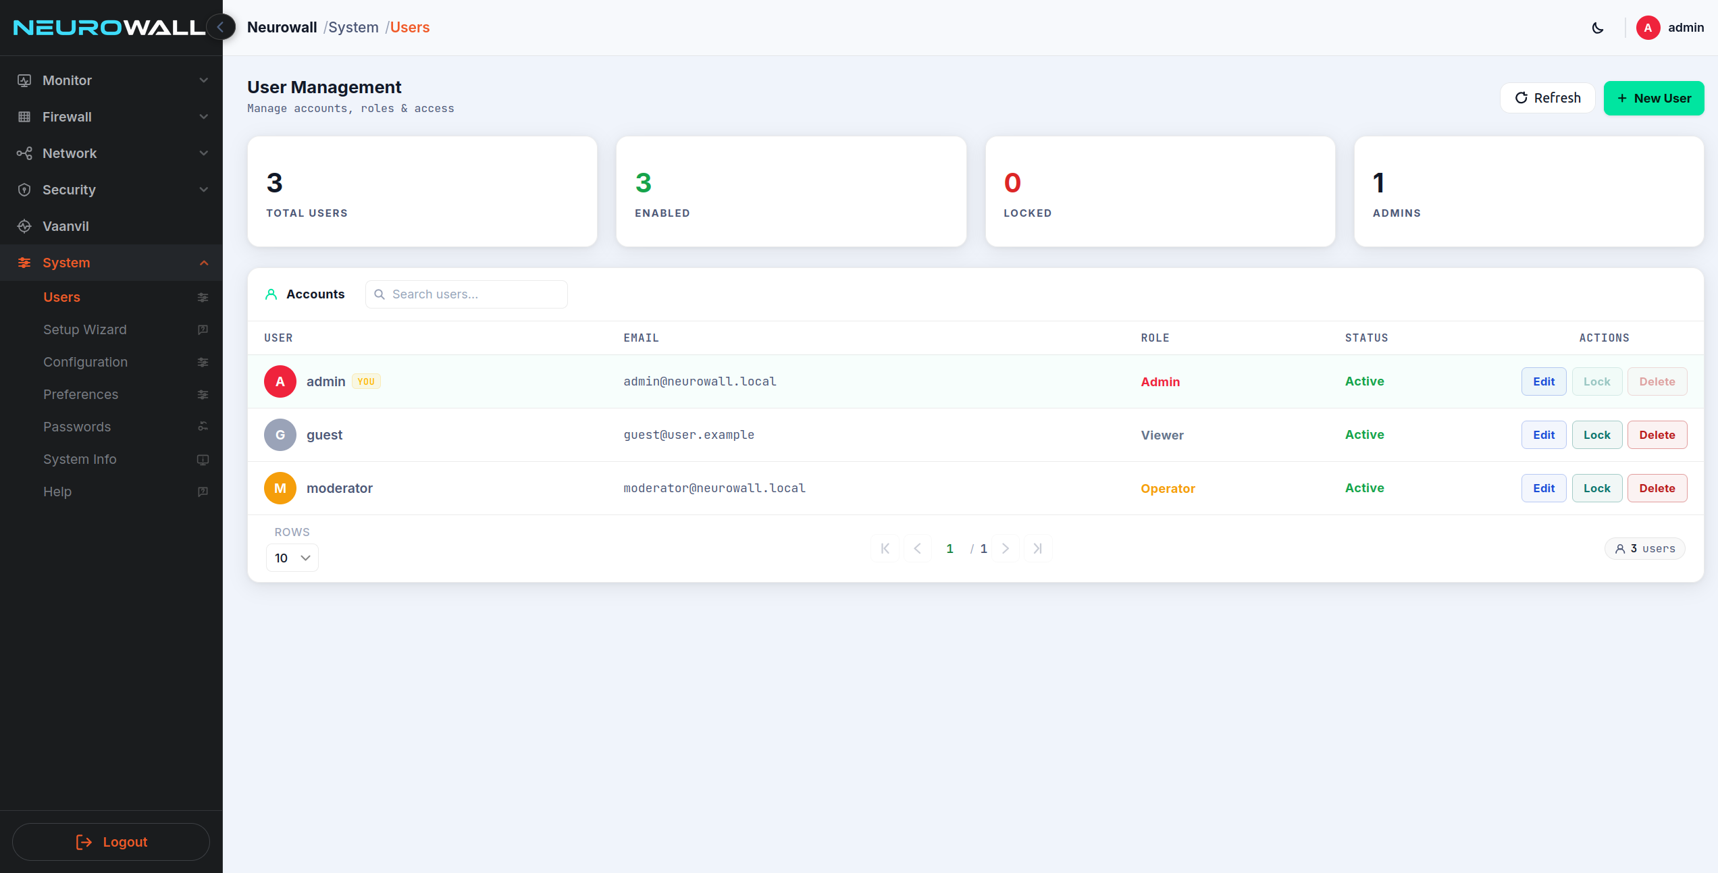1718x873 pixels.
Task: Click the 3 users count badge
Action: tap(1645, 548)
